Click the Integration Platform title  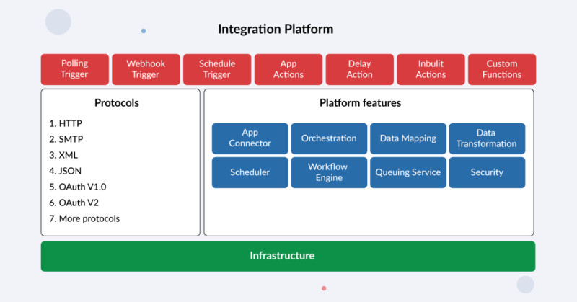pos(276,30)
